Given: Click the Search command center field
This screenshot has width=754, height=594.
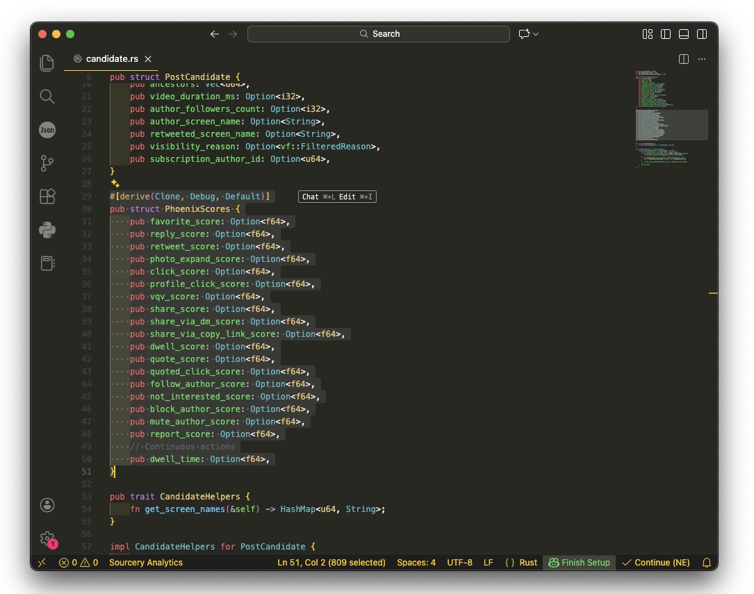Looking at the screenshot, I should (x=379, y=34).
